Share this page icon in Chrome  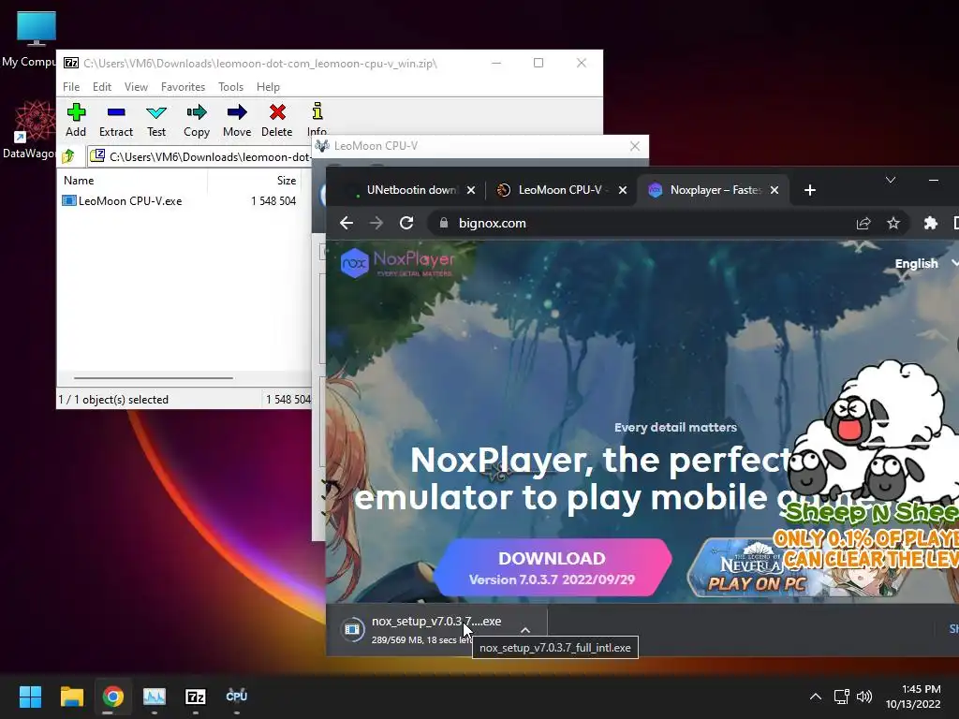pos(863,223)
